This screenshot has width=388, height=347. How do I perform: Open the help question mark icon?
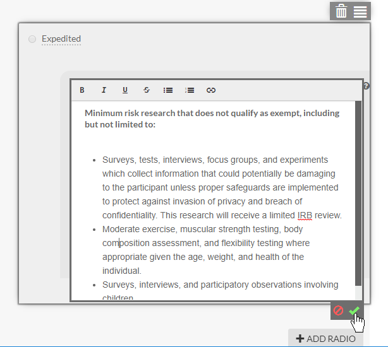tap(367, 86)
